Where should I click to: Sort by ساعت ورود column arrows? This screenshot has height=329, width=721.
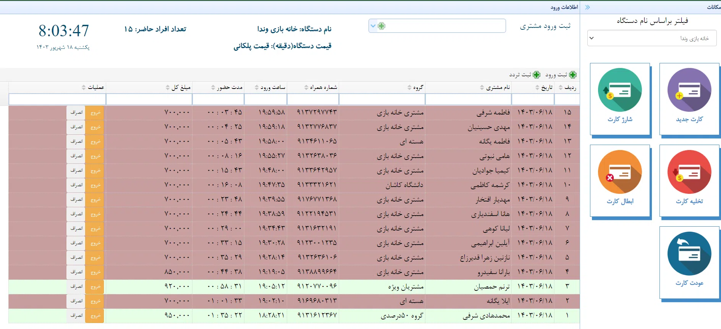pos(257,87)
